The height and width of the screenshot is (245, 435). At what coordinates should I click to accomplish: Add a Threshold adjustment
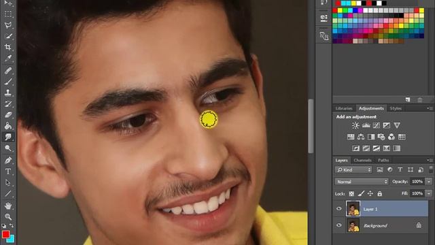(376, 148)
